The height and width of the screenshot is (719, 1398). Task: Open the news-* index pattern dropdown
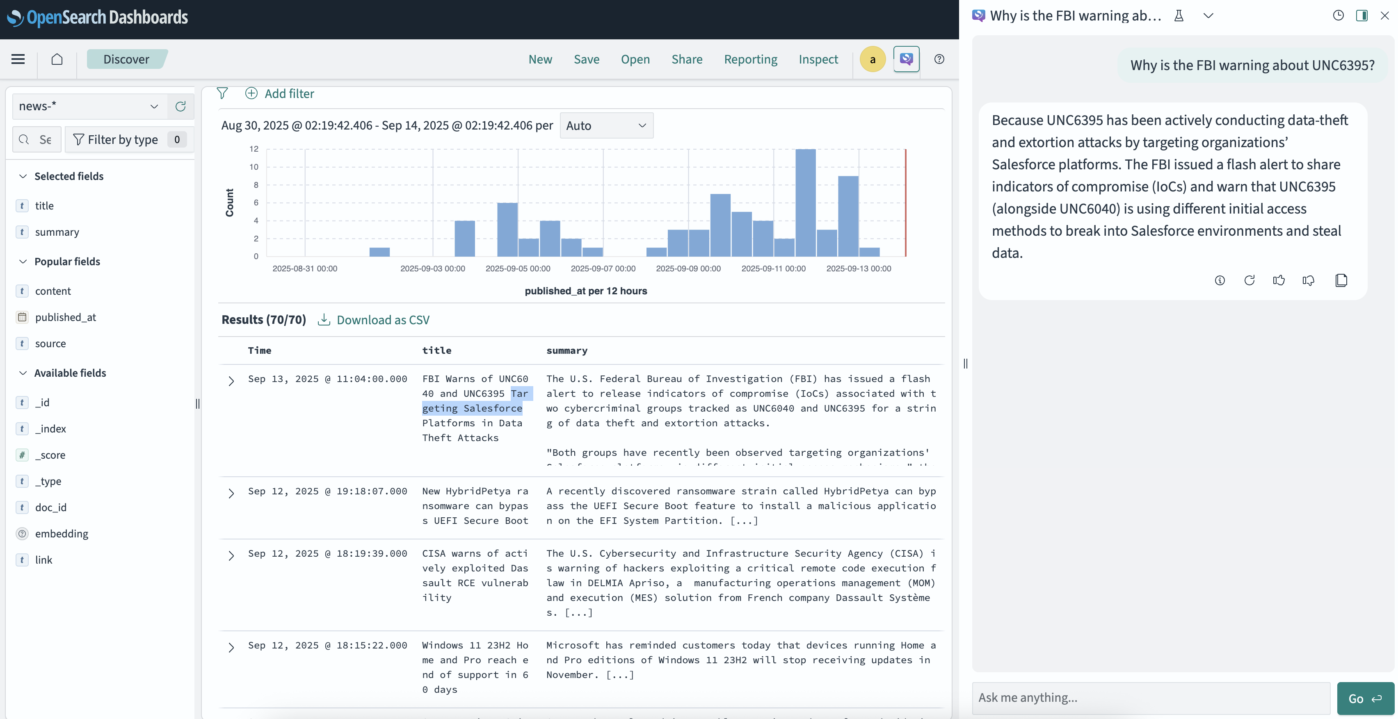89,106
